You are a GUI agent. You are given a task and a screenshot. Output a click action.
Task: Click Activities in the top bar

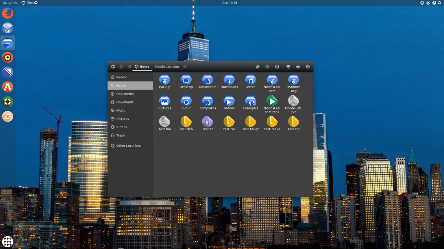click(x=10, y=3)
